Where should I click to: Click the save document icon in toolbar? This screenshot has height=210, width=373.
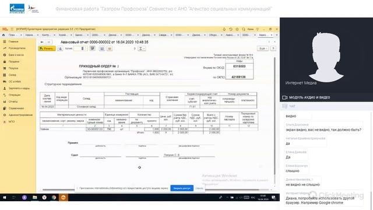(x=102, y=48)
